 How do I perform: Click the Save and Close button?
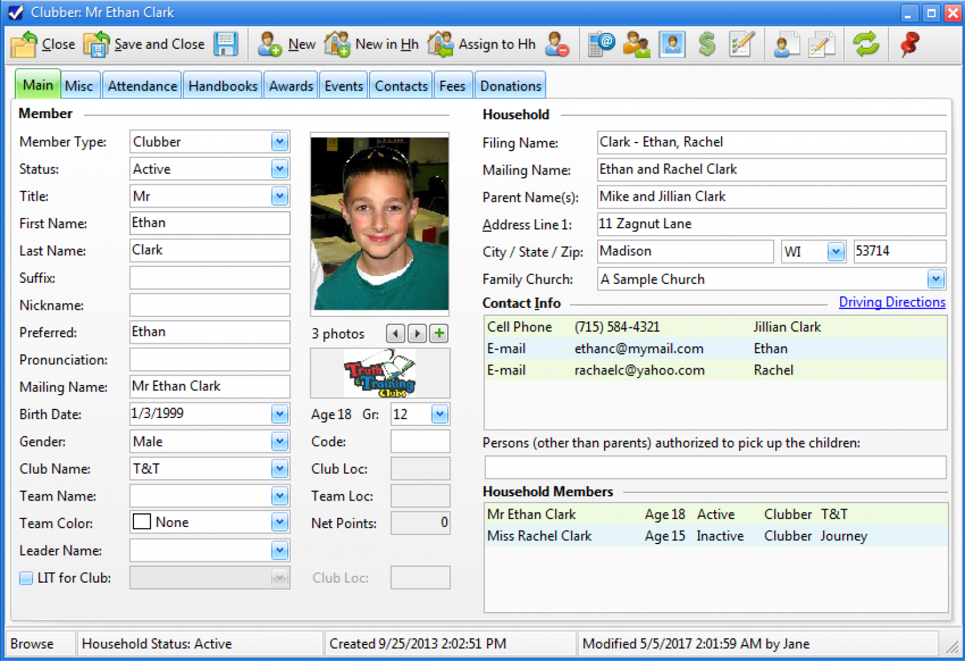(145, 44)
